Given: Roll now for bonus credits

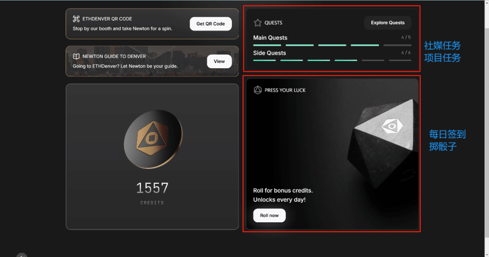Looking at the screenshot, I should tap(269, 215).
